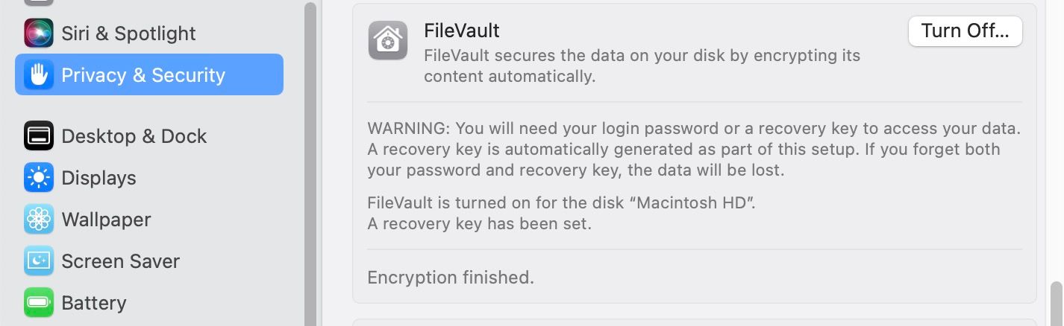Click the Privacy & Security hand icon
This screenshot has height=326, width=1064.
point(38,74)
